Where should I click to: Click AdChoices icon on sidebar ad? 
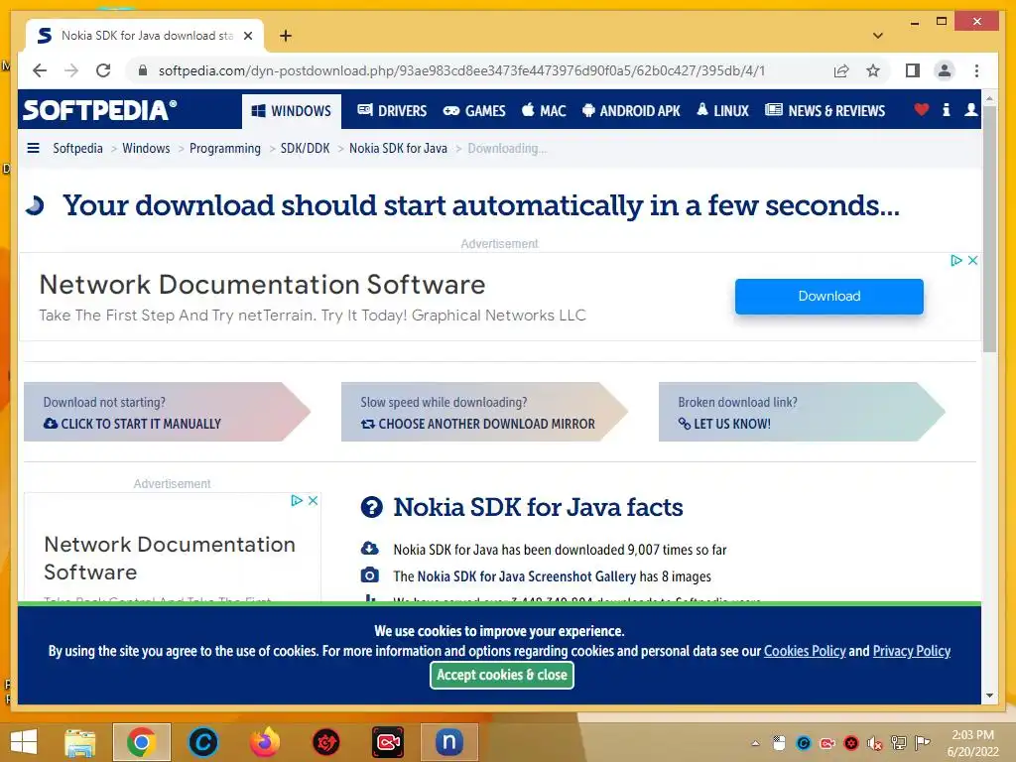pyautogui.click(x=297, y=501)
